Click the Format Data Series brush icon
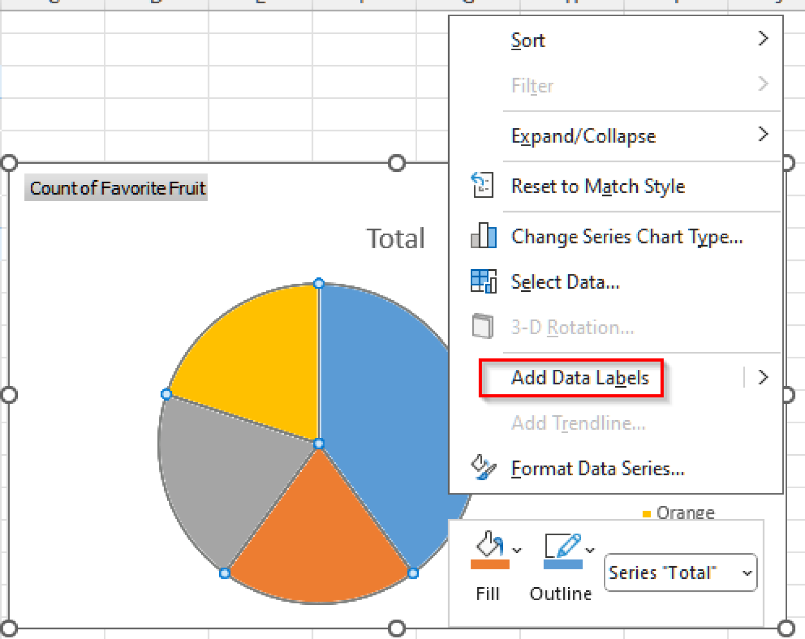 (482, 466)
